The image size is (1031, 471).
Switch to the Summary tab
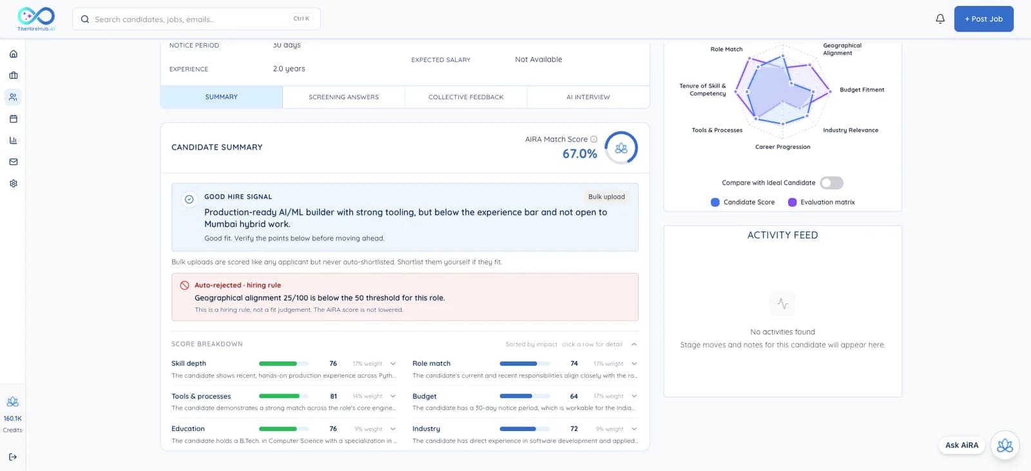(222, 97)
